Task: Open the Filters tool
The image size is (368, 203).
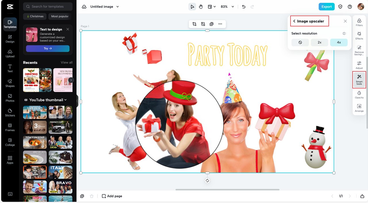Action: pyautogui.click(x=359, y=22)
